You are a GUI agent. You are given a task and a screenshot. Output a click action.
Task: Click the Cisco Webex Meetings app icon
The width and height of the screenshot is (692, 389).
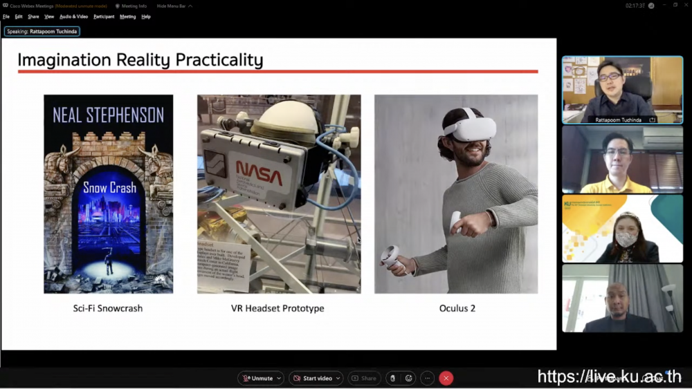tap(4, 6)
